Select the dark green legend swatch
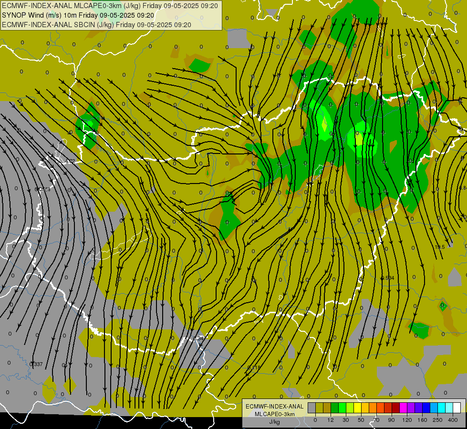Image resolution: width=467 pixels, height=429 pixels. (335, 408)
